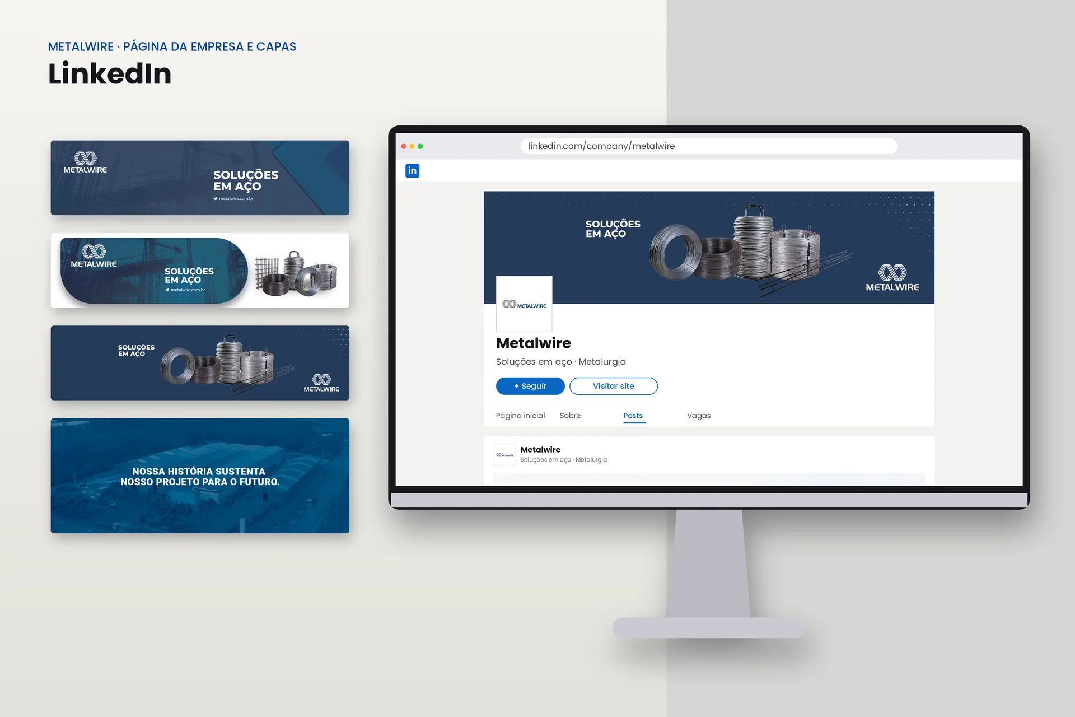Open the Metalwire avatar on the post
The width and height of the screenshot is (1075, 717).
click(504, 455)
